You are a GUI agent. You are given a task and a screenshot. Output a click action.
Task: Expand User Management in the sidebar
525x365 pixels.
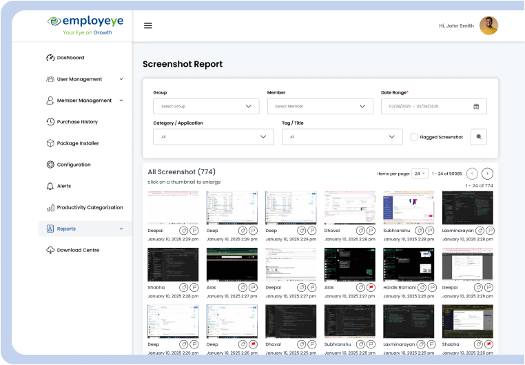[79, 79]
